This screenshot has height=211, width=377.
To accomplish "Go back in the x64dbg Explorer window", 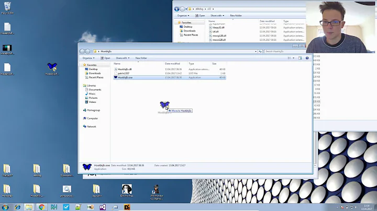I will (x=177, y=9).
